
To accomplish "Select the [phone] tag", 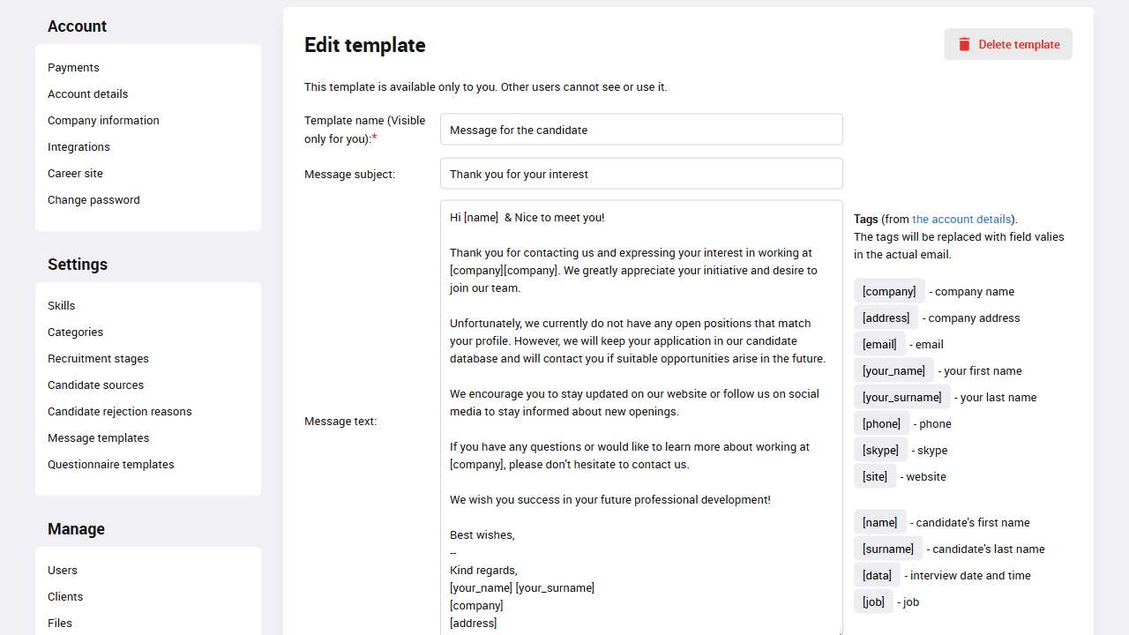I will pos(881,423).
